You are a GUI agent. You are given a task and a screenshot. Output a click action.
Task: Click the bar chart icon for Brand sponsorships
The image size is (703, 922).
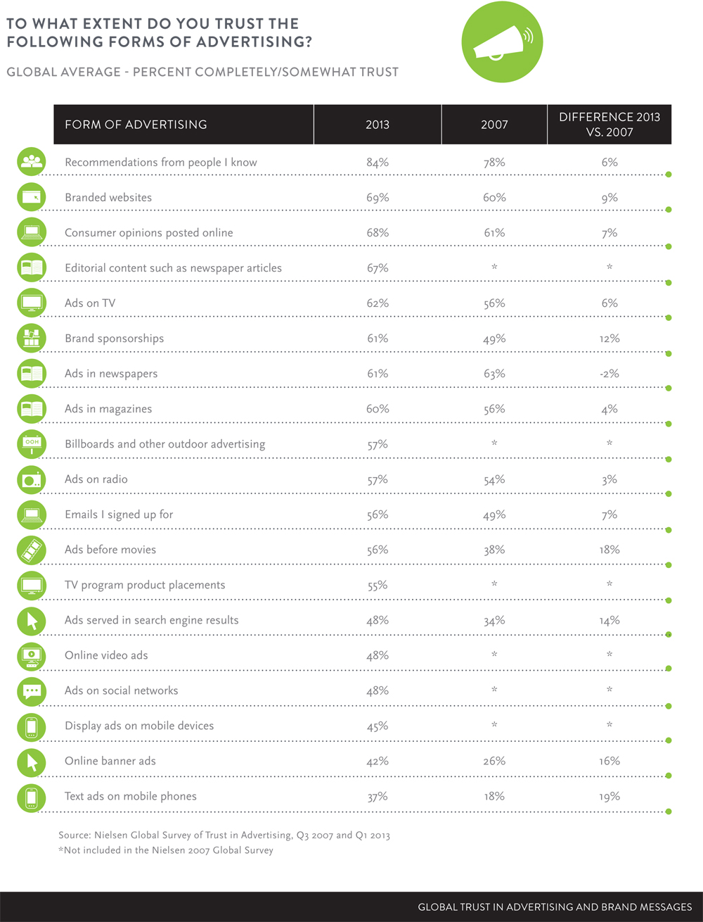pyautogui.click(x=32, y=339)
